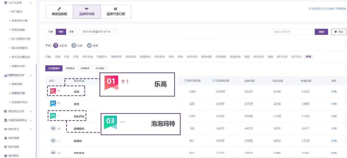
Task: Open 热搜词搜索 in the sidebar
Action: (18, 30)
